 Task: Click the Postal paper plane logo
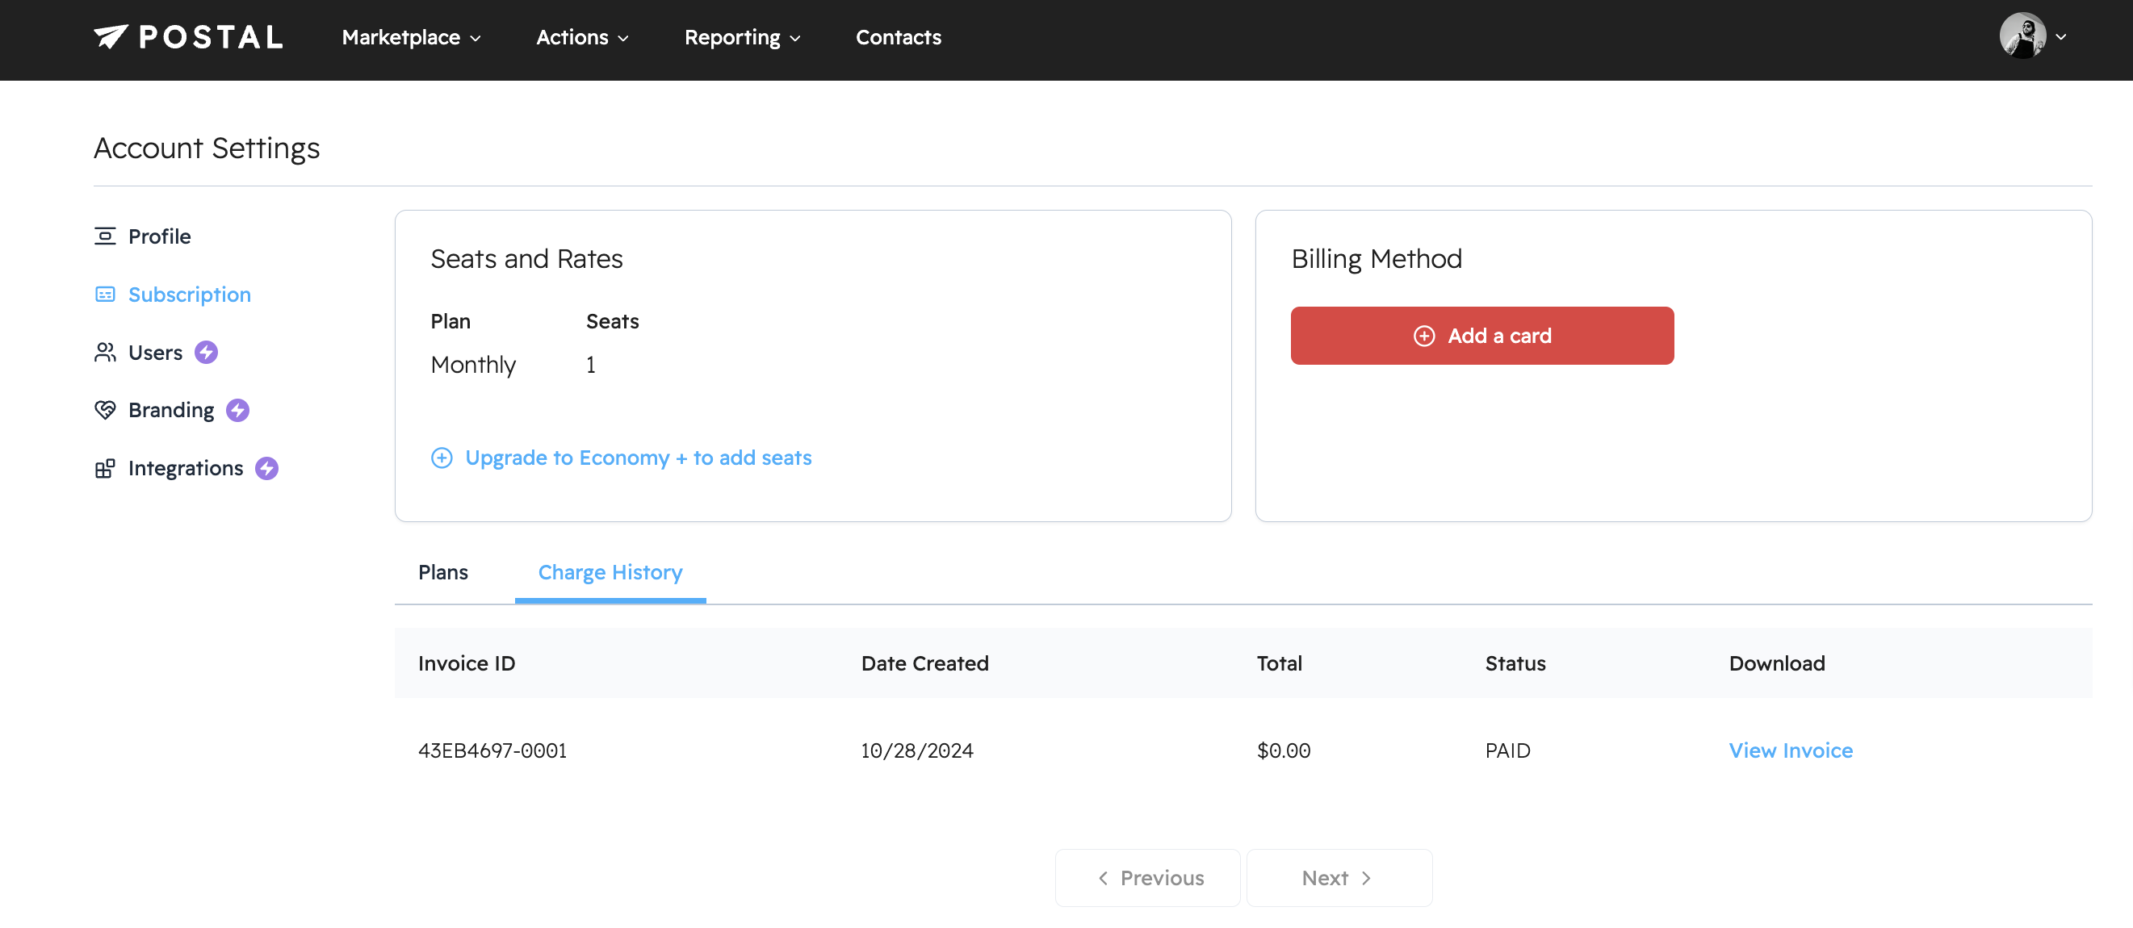point(110,36)
